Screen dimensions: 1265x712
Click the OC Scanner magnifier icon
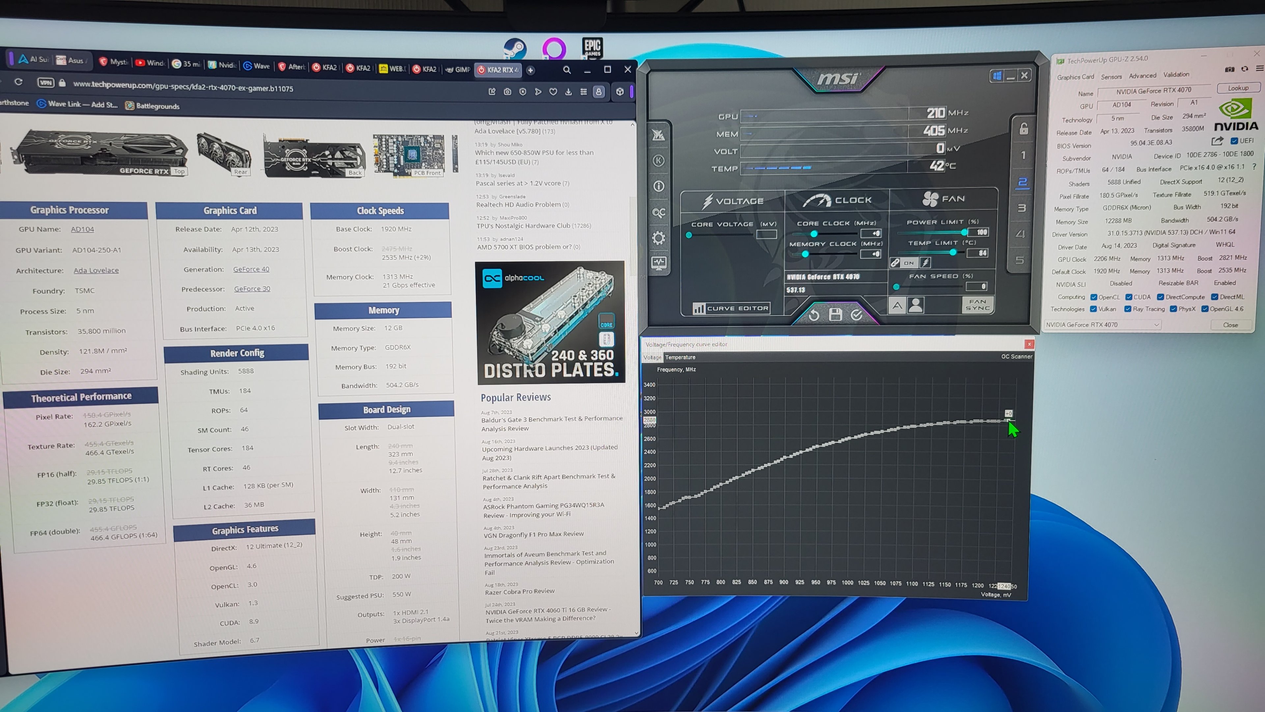(x=659, y=213)
